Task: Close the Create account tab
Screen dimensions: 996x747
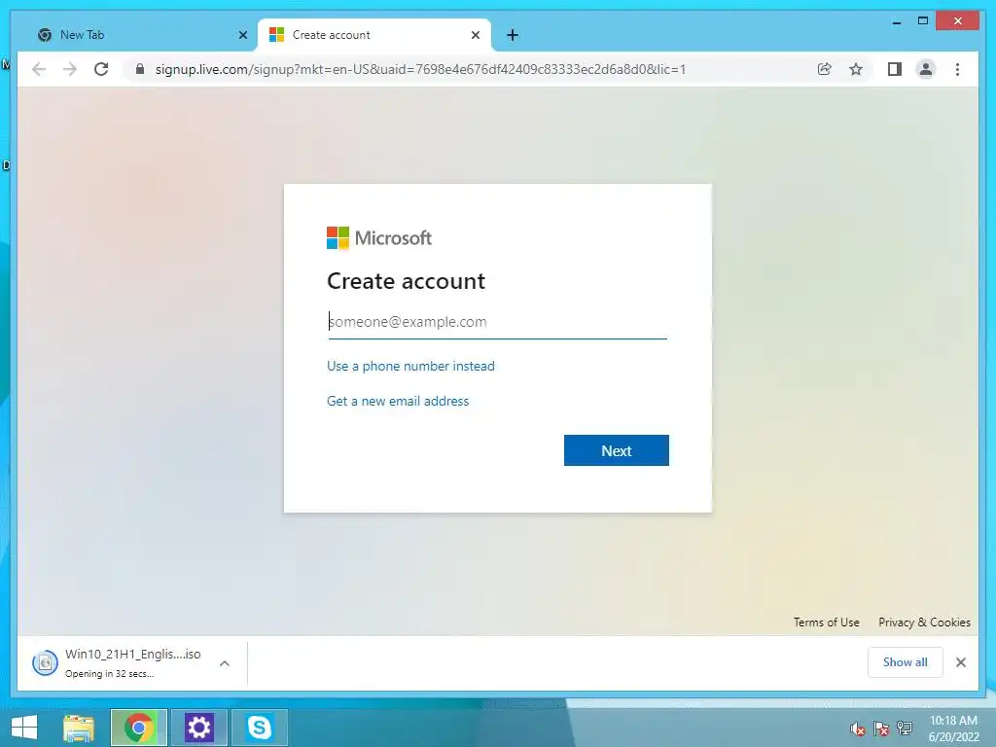Action: (475, 35)
